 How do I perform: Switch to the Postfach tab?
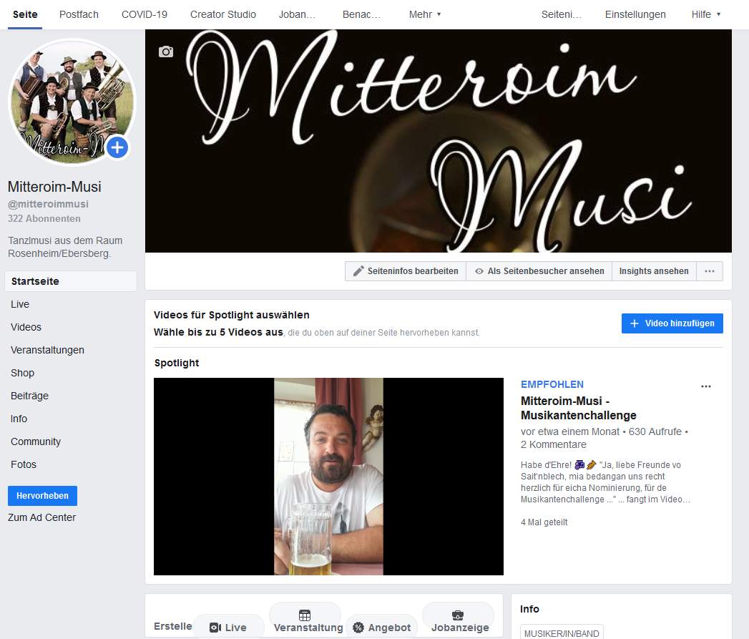[x=79, y=14]
